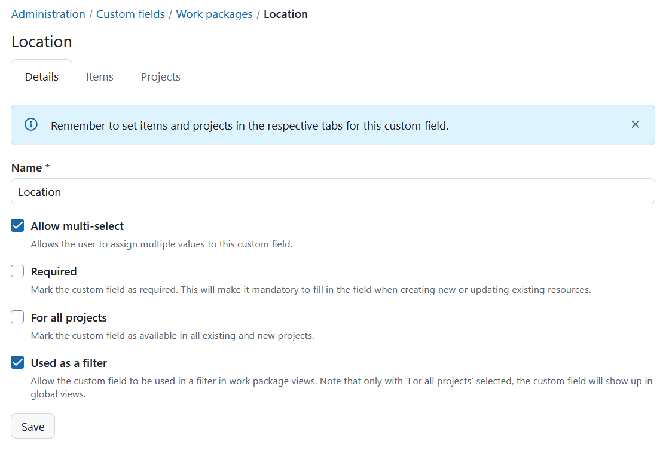Switch to the Items tab
This screenshot has height=450, width=666.
[99, 76]
